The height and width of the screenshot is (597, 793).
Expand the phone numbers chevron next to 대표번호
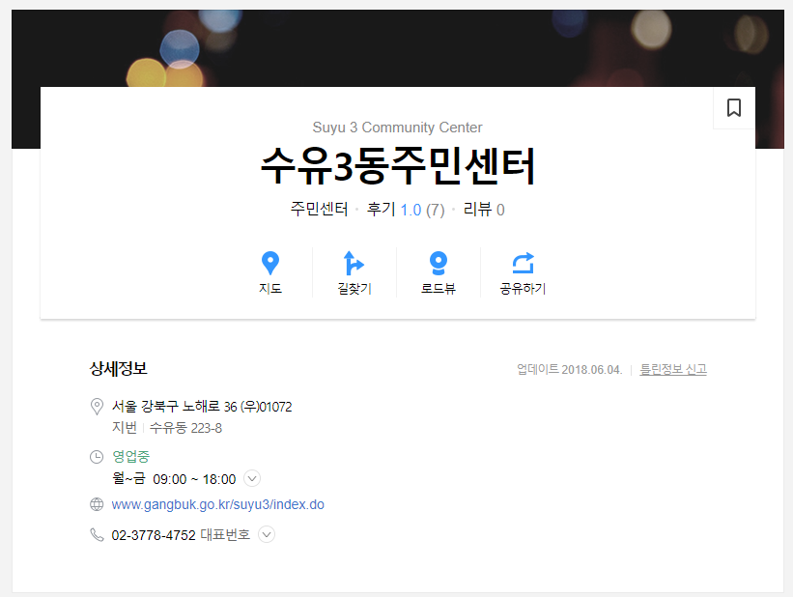click(x=267, y=534)
